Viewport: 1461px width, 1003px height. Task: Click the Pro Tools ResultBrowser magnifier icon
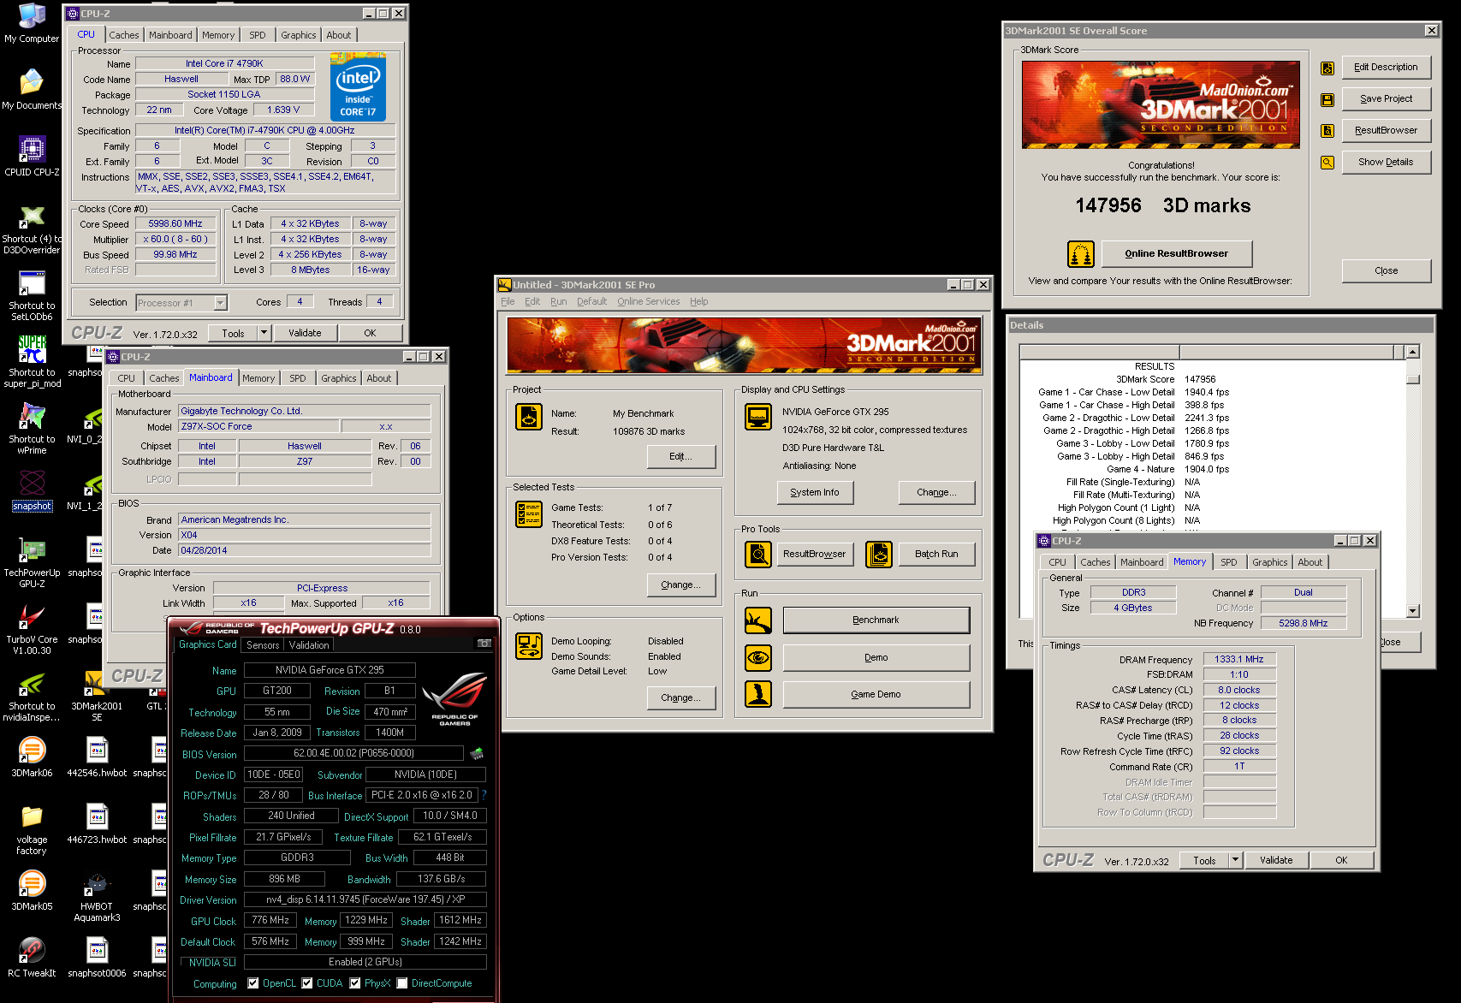(758, 555)
